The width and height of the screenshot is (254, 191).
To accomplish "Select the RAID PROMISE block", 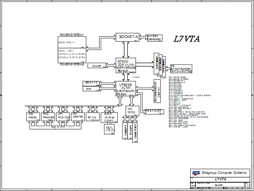I will (48, 116).
